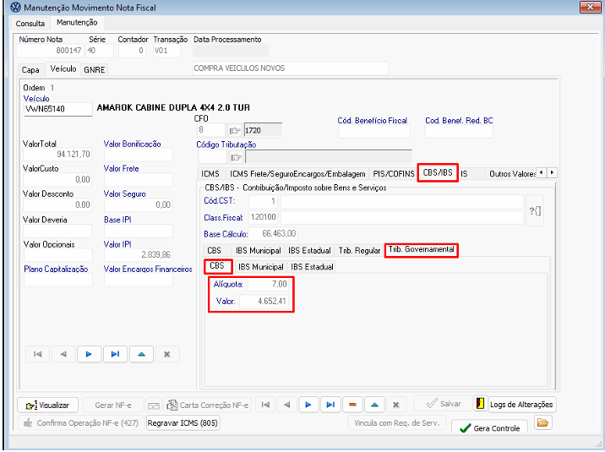Click the Visualizar button

pos(48,406)
